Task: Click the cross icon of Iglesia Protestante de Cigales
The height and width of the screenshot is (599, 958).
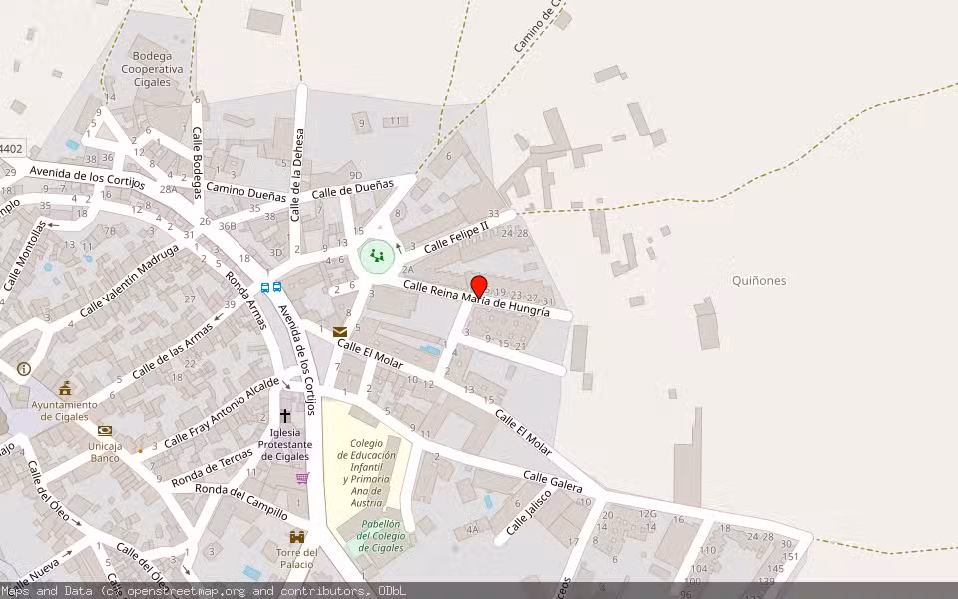Action: [285, 416]
